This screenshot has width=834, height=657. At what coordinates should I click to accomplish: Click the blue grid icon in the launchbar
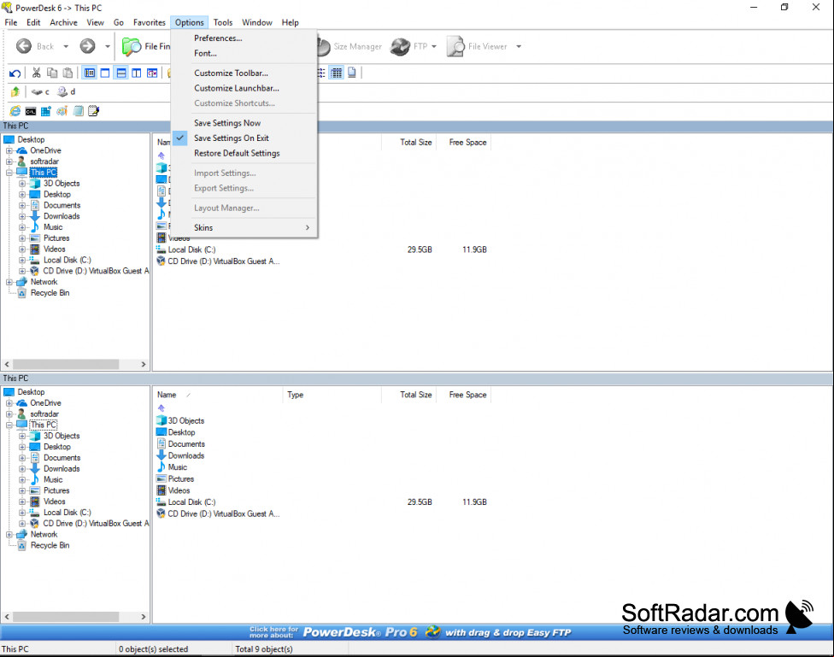point(46,111)
